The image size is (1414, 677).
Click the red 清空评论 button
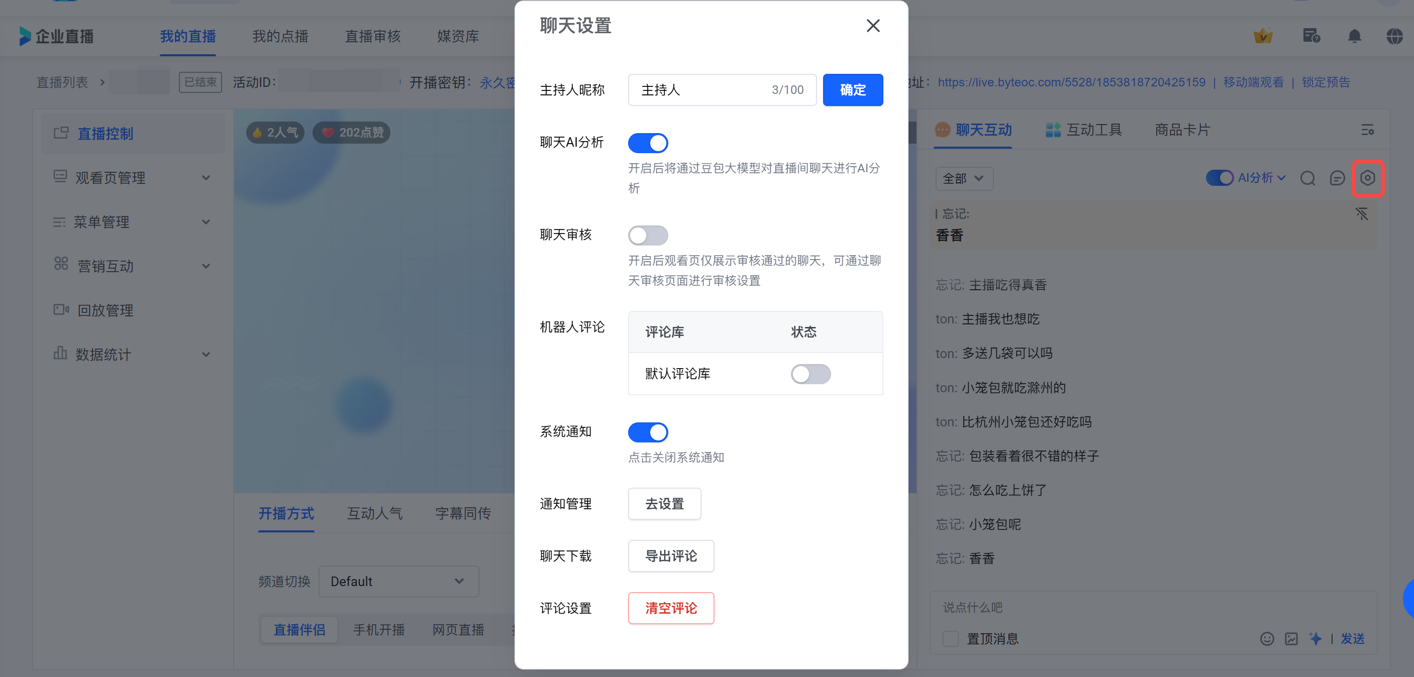click(x=671, y=608)
